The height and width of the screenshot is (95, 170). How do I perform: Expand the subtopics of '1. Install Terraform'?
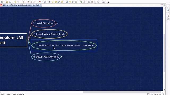coord(57,23)
